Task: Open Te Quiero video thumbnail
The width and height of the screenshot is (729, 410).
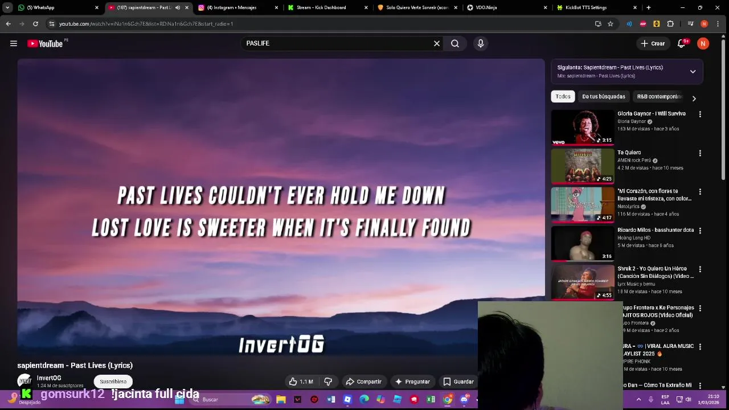Action: (x=583, y=166)
